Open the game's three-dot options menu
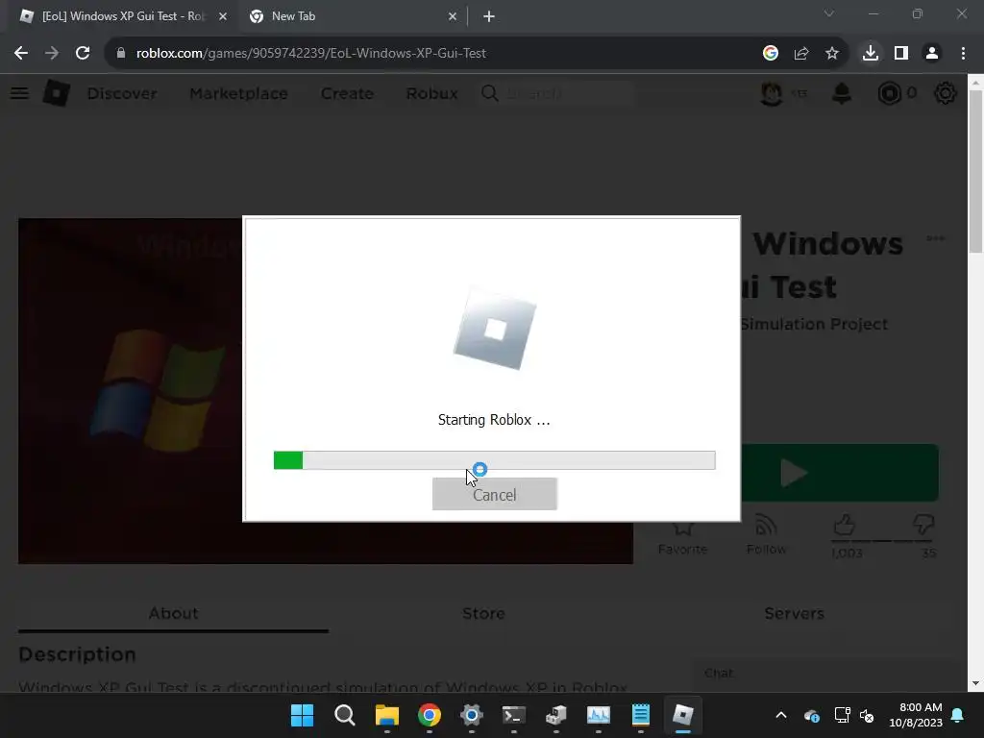 pos(935,238)
